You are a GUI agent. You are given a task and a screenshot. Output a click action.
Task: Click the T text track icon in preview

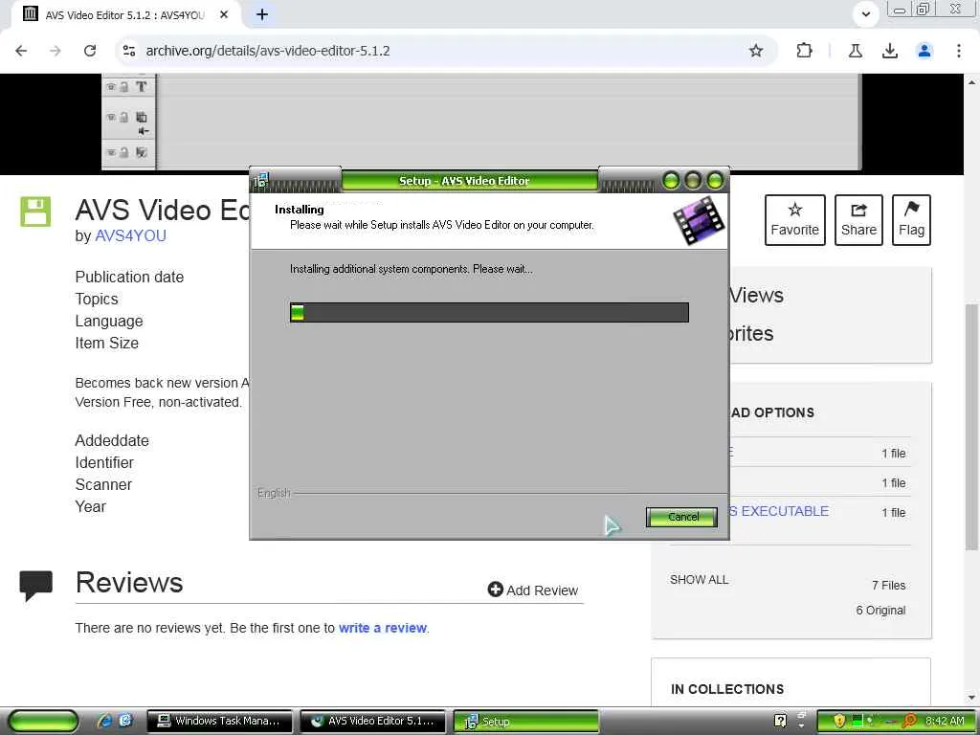coord(142,87)
